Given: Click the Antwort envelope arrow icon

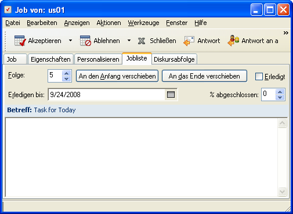Looking at the screenshot, I should coord(189,41).
